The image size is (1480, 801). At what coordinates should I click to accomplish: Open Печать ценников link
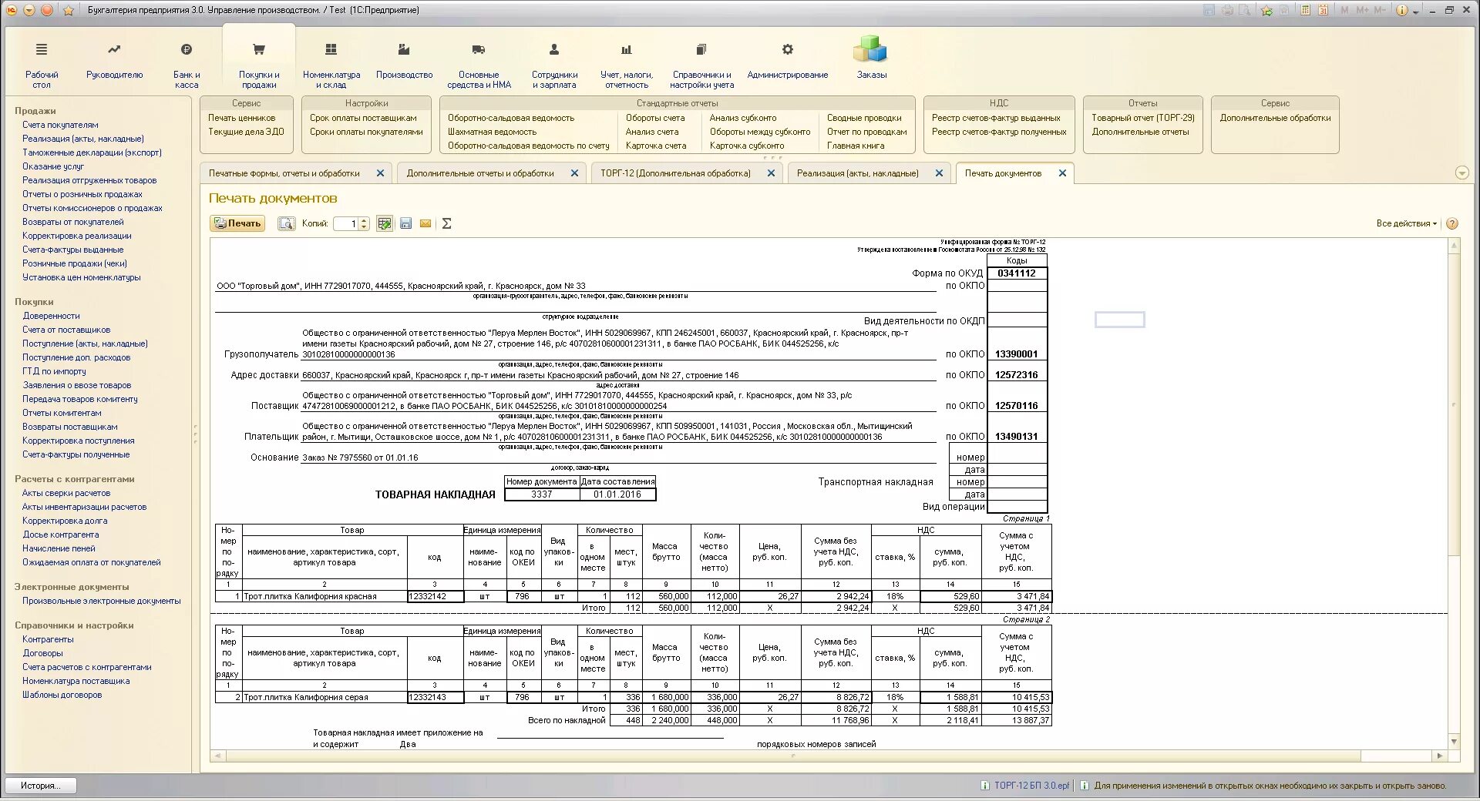coord(241,118)
